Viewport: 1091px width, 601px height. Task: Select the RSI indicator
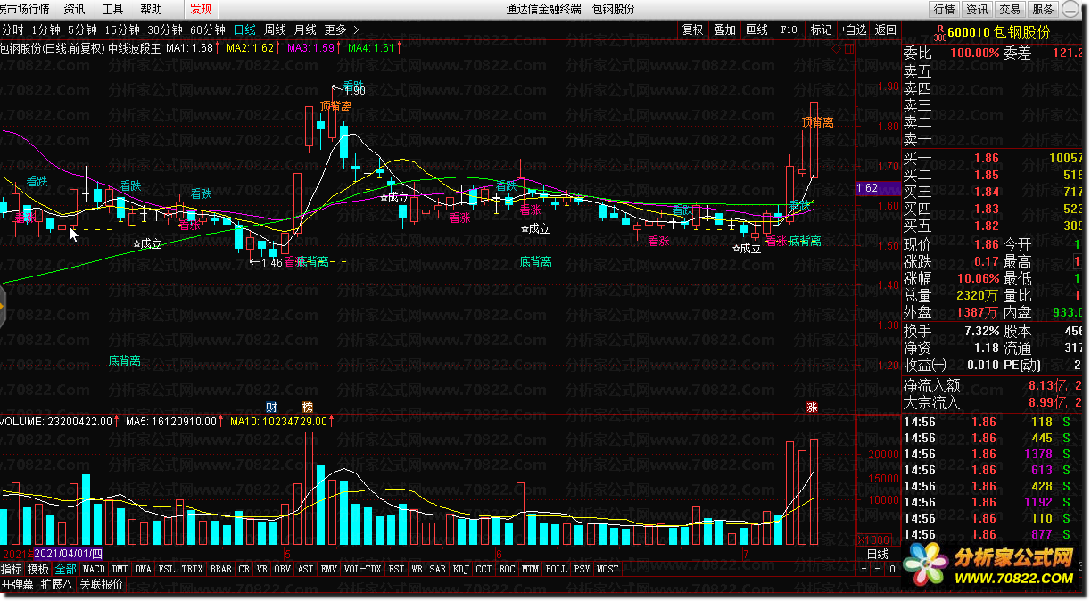click(397, 569)
